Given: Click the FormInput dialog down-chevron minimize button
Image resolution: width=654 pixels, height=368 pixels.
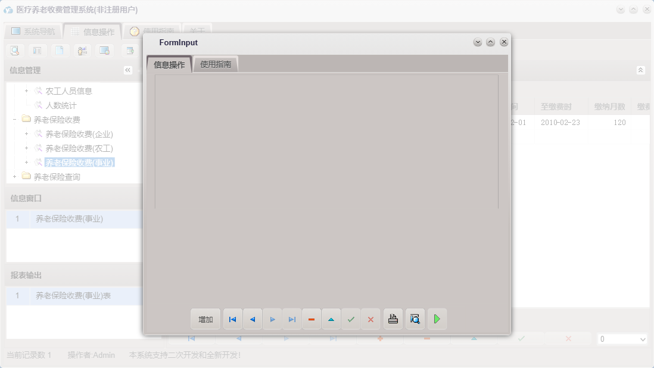Looking at the screenshot, I should coord(478,42).
